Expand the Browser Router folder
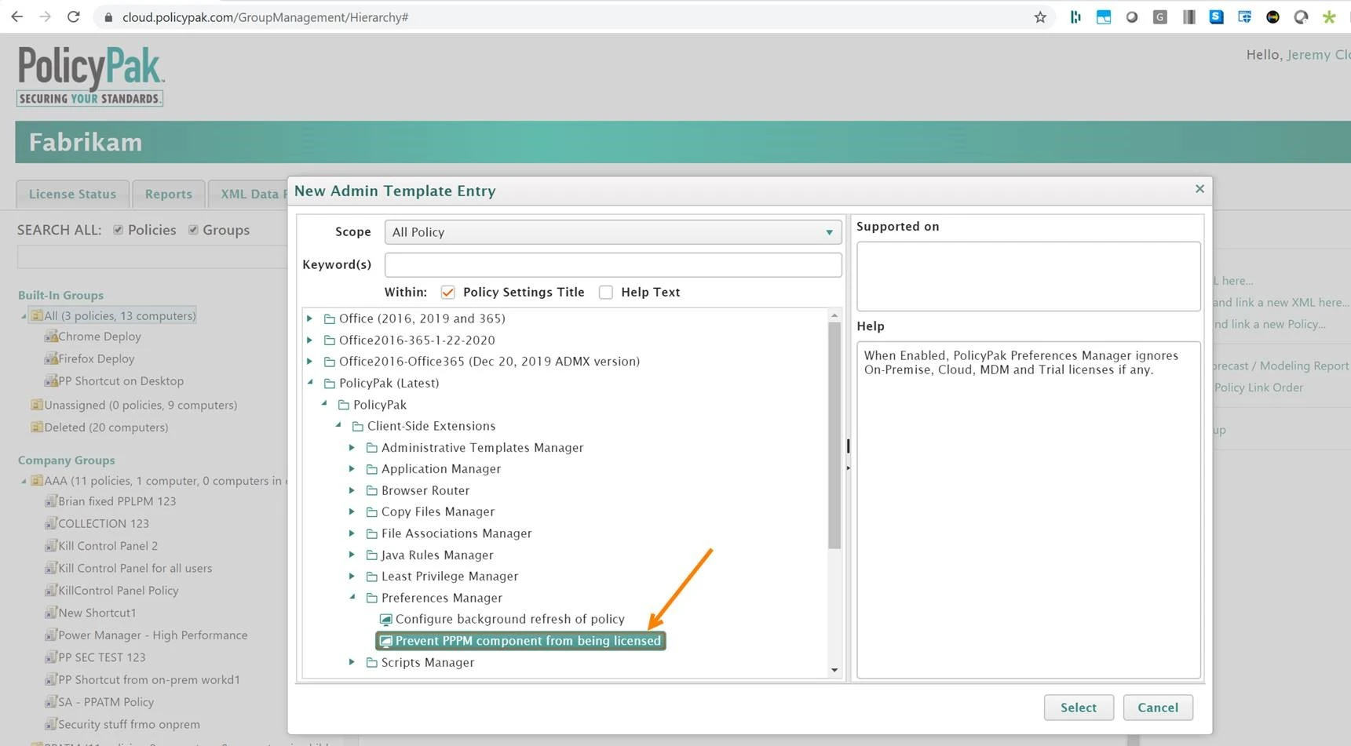The image size is (1351, 746). click(352, 490)
